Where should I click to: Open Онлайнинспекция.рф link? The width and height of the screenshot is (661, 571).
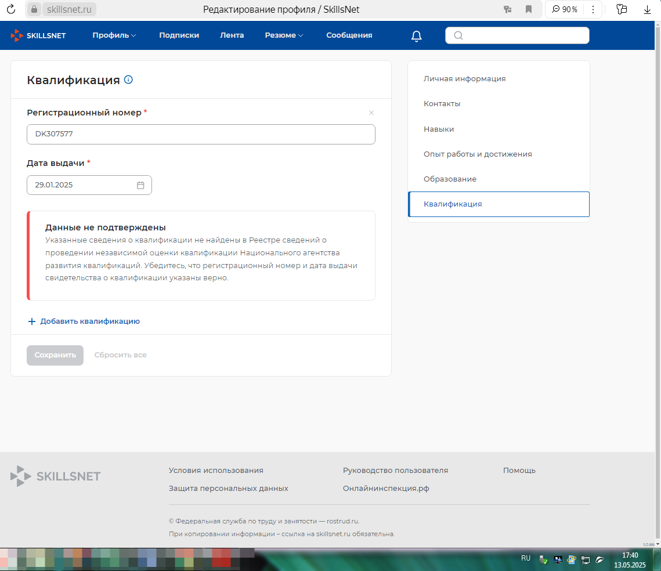386,489
